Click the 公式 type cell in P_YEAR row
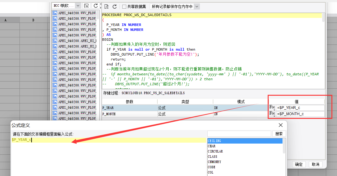This screenshot has width=337, height=176. [185, 108]
